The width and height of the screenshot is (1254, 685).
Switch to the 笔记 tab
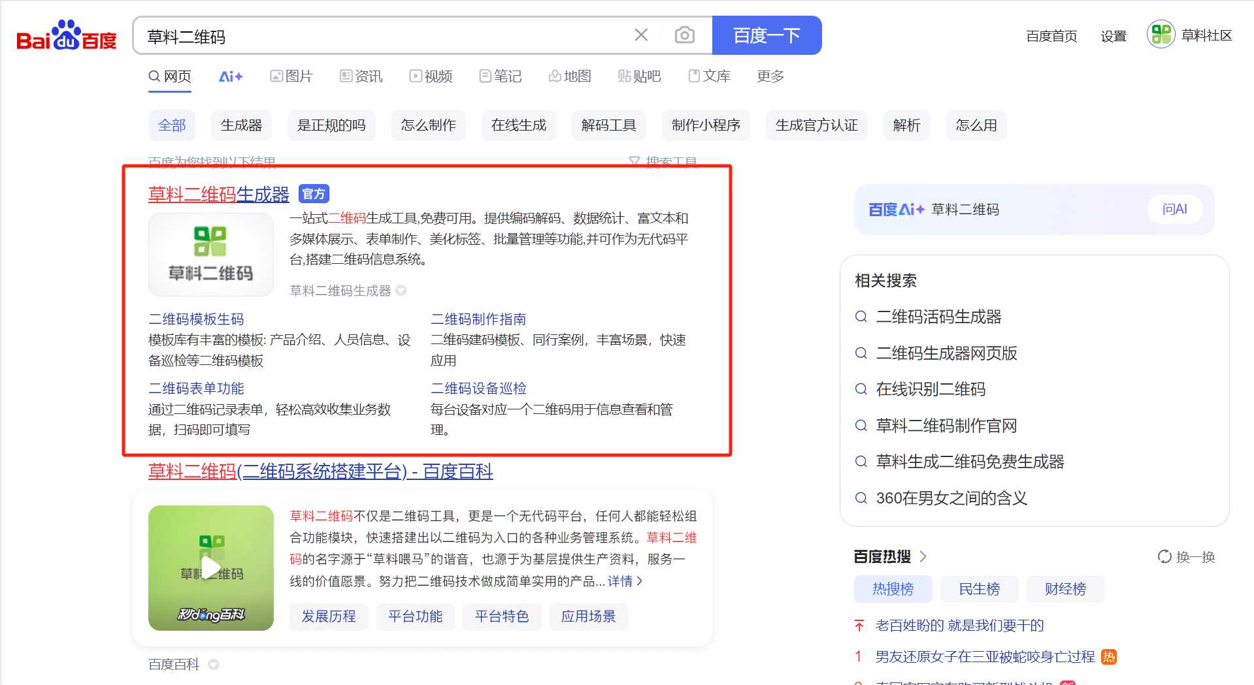click(x=500, y=76)
